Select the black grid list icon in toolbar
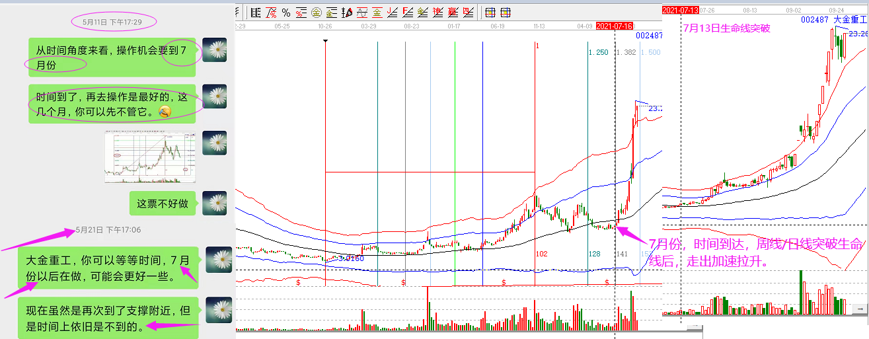Image resolution: width=869 pixels, height=339 pixels. tap(256, 12)
